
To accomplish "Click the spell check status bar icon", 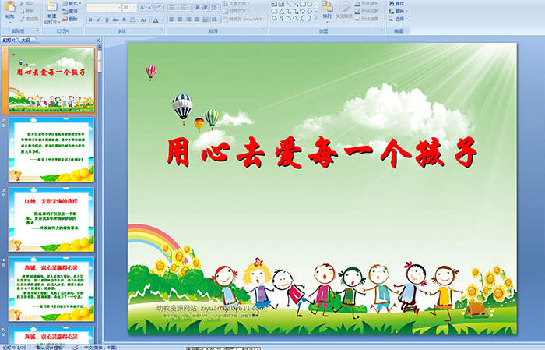I will coord(75,347).
